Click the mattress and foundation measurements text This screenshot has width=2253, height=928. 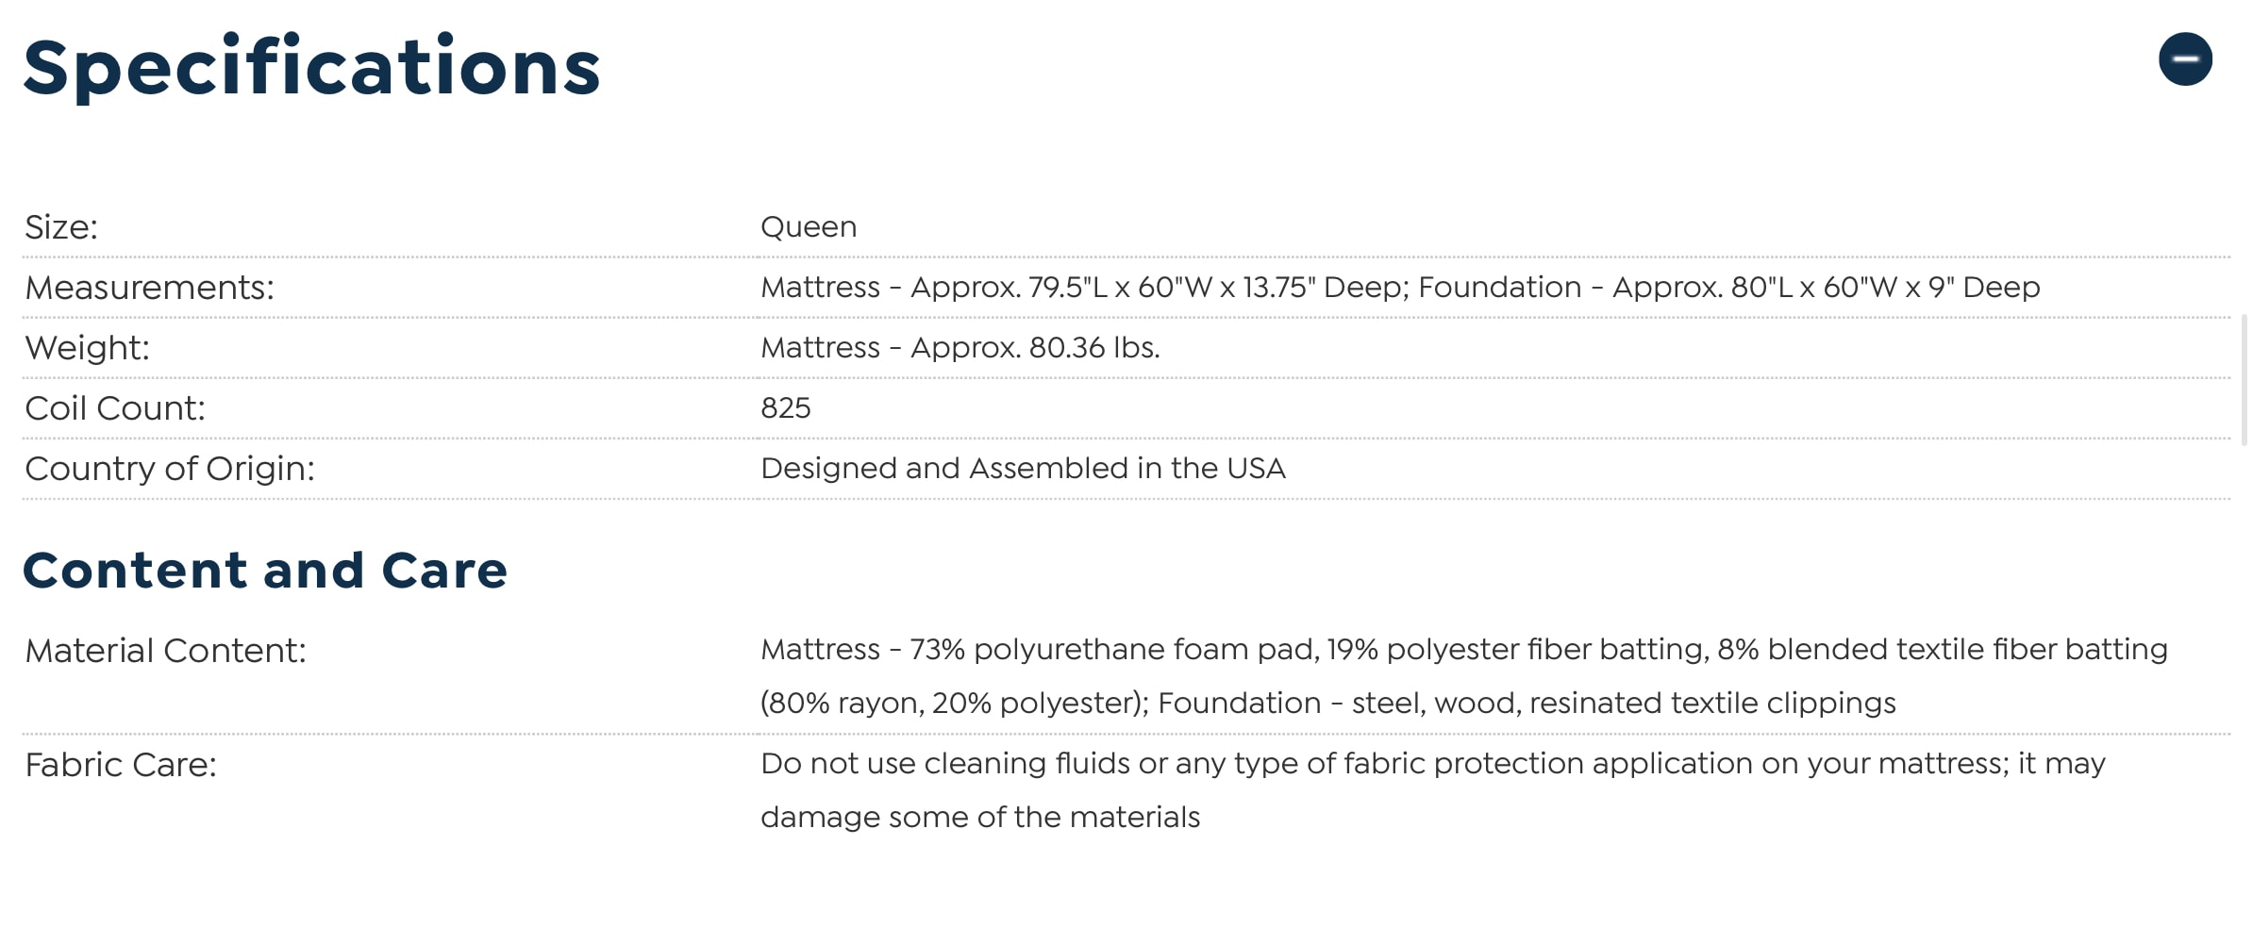(x=1400, y=288)
